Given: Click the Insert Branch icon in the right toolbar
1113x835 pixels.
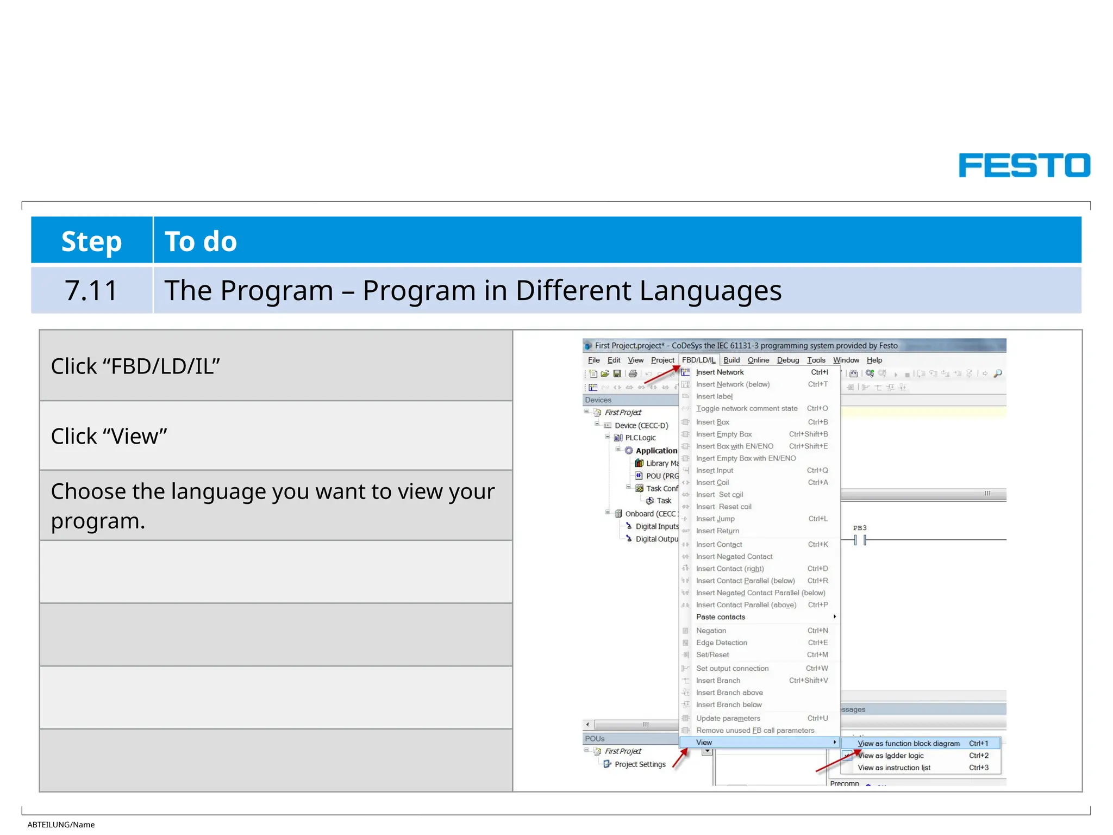Looking at the screenshot, I should (878, 388).
